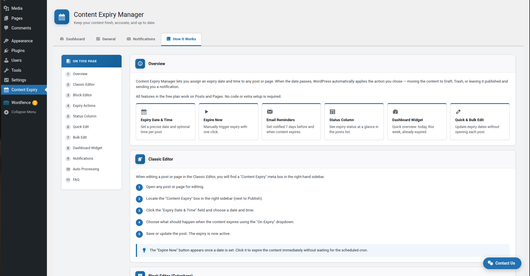530x276 pixels.
Task: Click step 1 Open any post text
Action: coord(175,187)
